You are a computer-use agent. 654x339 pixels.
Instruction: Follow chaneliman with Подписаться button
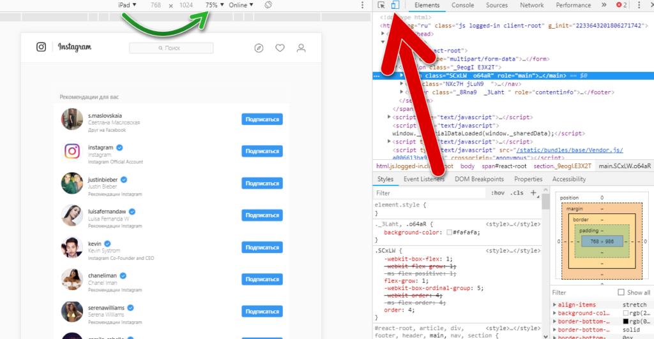coord(262,279)
